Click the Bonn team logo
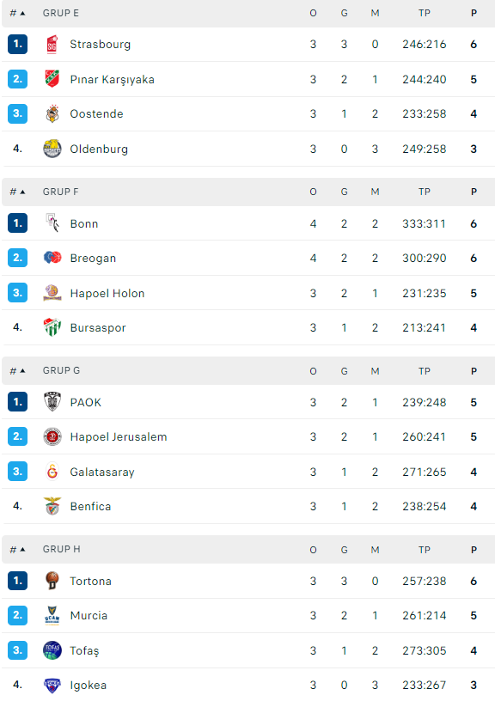The height and width of the screenshot is (701, 495). pyautogui.click(x=52, y=223)
